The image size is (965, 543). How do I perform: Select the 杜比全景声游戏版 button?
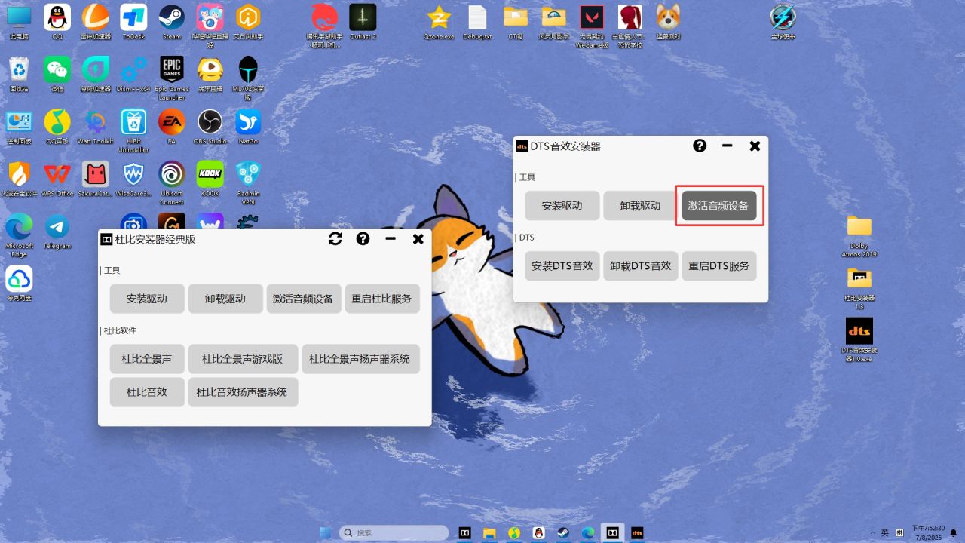(x=243, y=359)
